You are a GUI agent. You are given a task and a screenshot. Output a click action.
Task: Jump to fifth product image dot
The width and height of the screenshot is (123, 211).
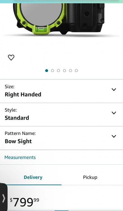[x=71, y=71]
